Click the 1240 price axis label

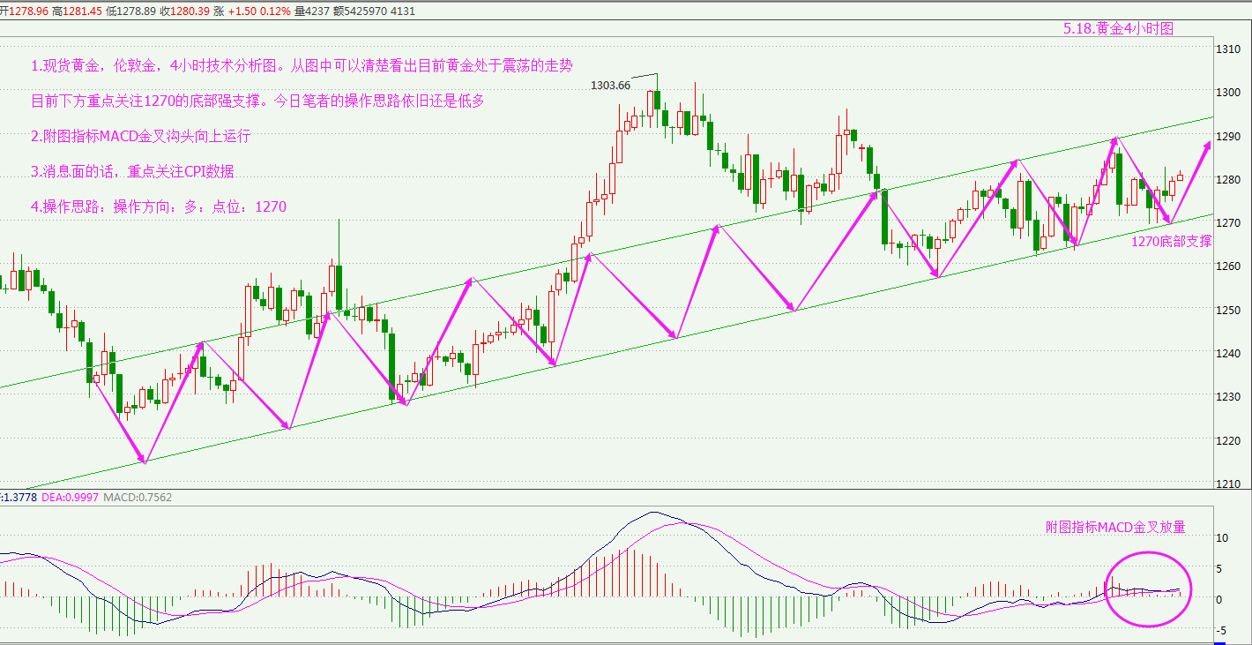coord(1230,354)
